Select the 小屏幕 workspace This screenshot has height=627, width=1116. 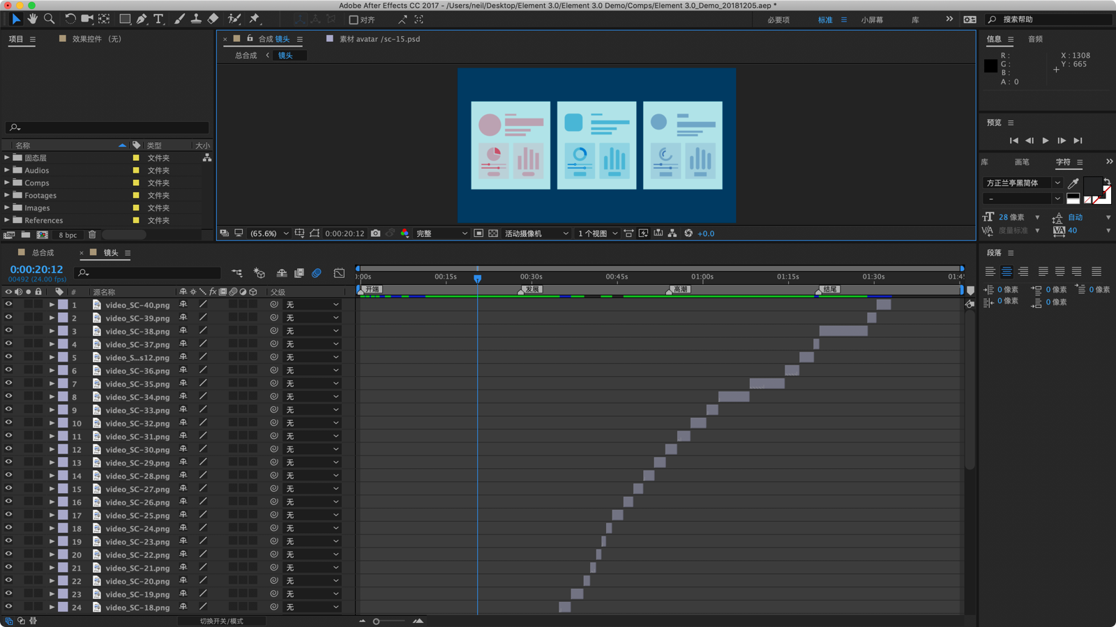[x=872, y=20]
